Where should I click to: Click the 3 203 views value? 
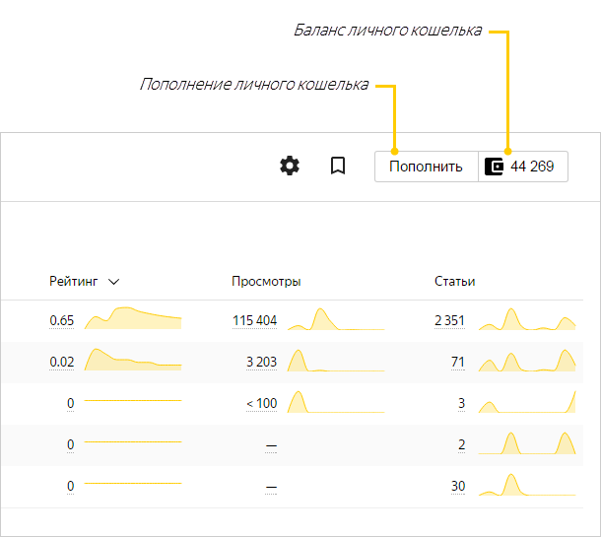[x=261, y=362]
